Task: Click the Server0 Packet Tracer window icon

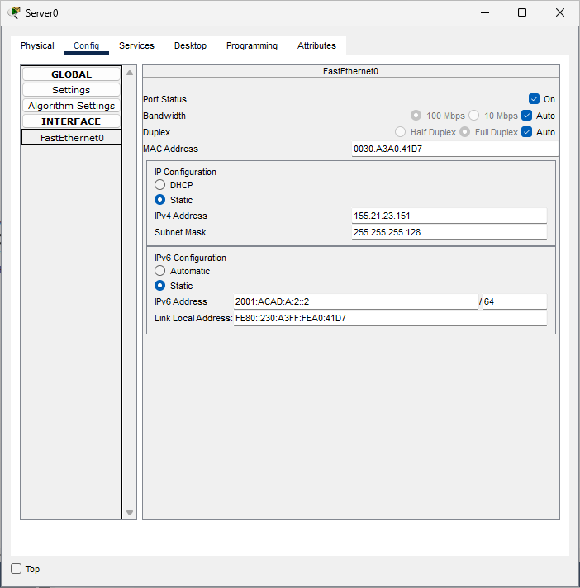Action: pyautogui.click(x=14, y=12)
